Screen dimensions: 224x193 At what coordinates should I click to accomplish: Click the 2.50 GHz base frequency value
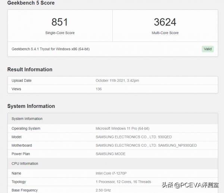(x=103, y=190)
